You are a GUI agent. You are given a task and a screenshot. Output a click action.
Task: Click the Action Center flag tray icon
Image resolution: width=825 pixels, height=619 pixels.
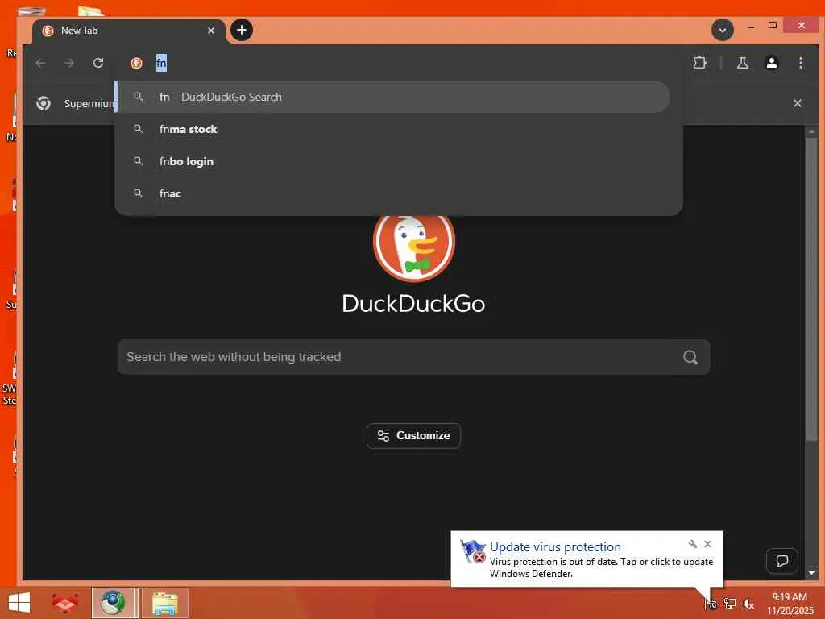(x=710, y=603)
